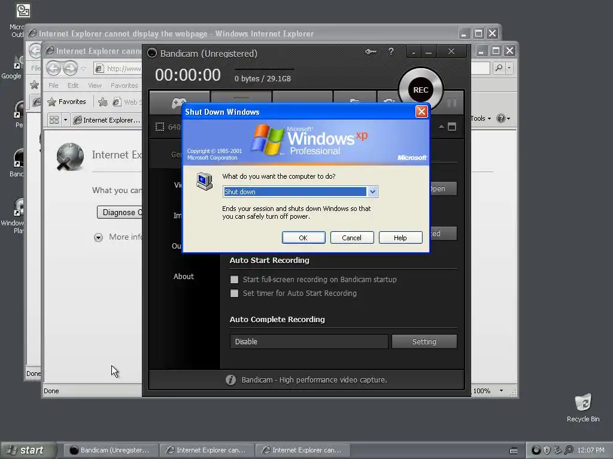Click the Diagnose Connection Problems button
The width and height of the screenshot is (613, 459).
120,212
